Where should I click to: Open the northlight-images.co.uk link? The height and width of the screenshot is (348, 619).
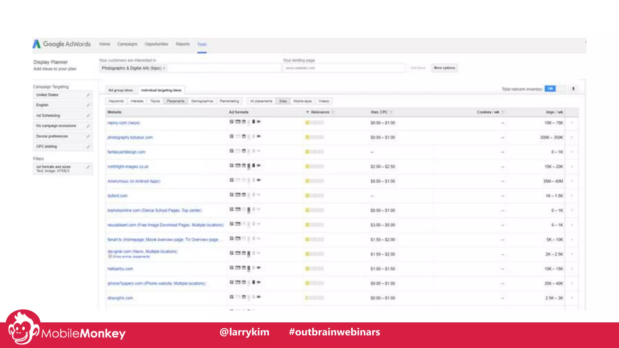tap(128, 167)
